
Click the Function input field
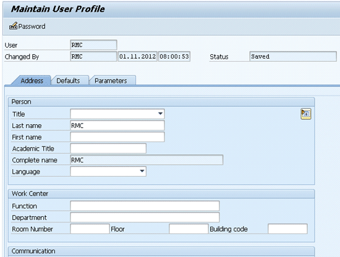145,206
